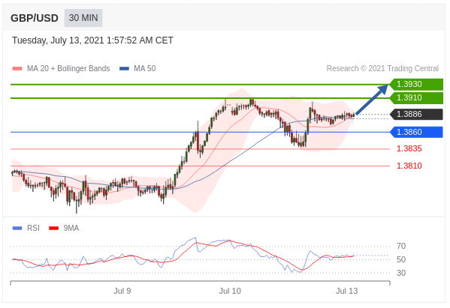Click the 30 MIN timeframe button

(83, 18)
